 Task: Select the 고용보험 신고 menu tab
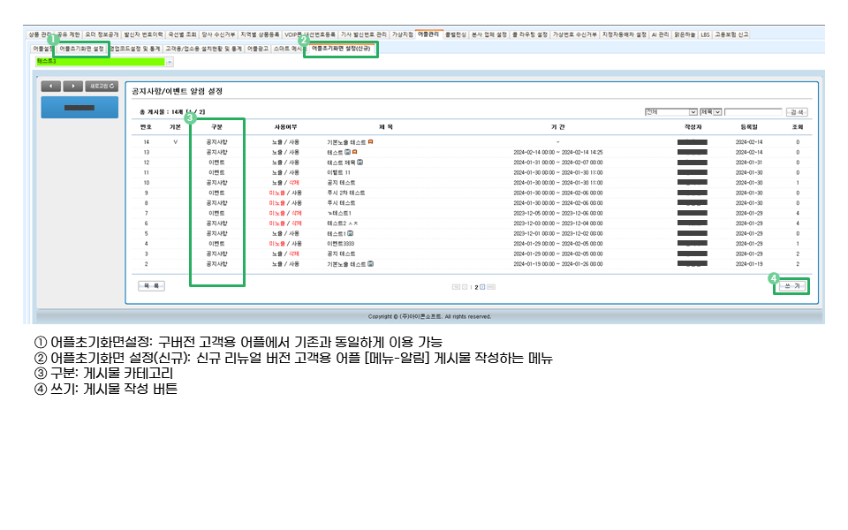(731, 34)
